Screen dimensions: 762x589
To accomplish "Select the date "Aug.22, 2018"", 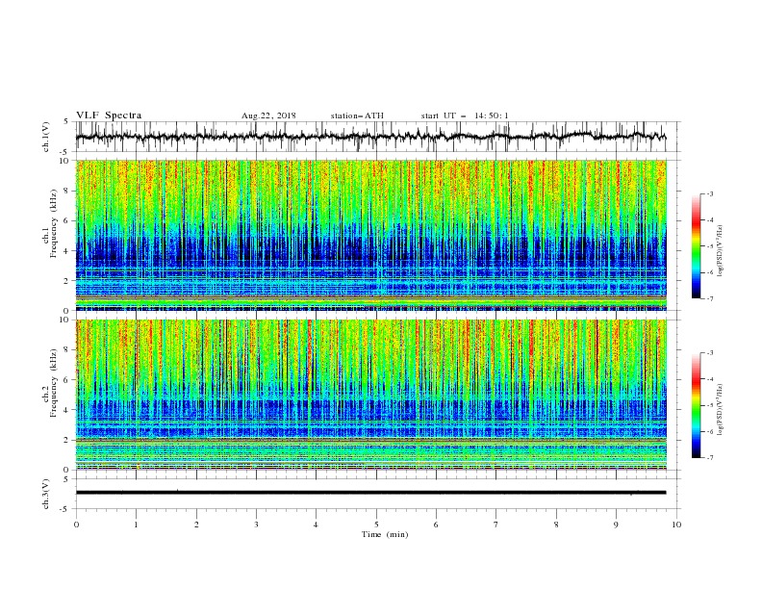I will pos(268,115).
